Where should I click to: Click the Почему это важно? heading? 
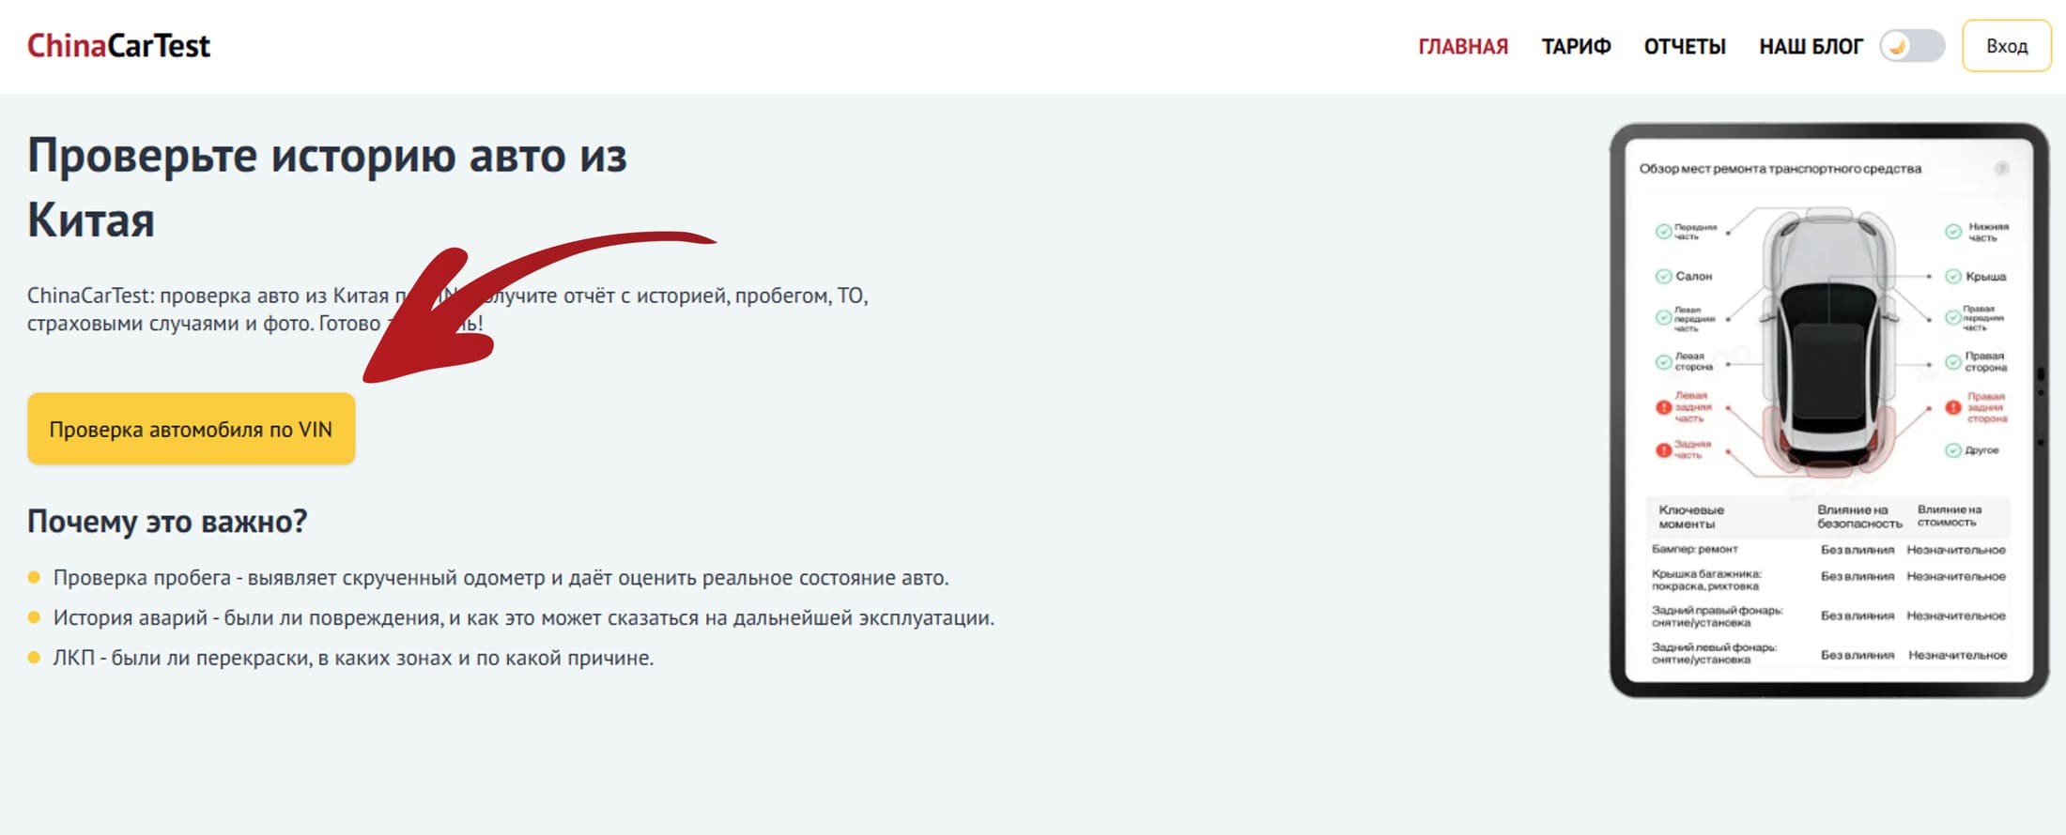[167, 521]
